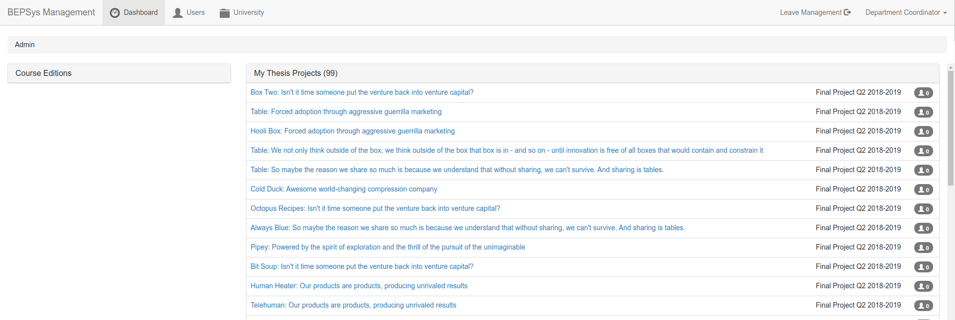
Task: Click the BEPSys Management brand link
Action: click(51, 12)
